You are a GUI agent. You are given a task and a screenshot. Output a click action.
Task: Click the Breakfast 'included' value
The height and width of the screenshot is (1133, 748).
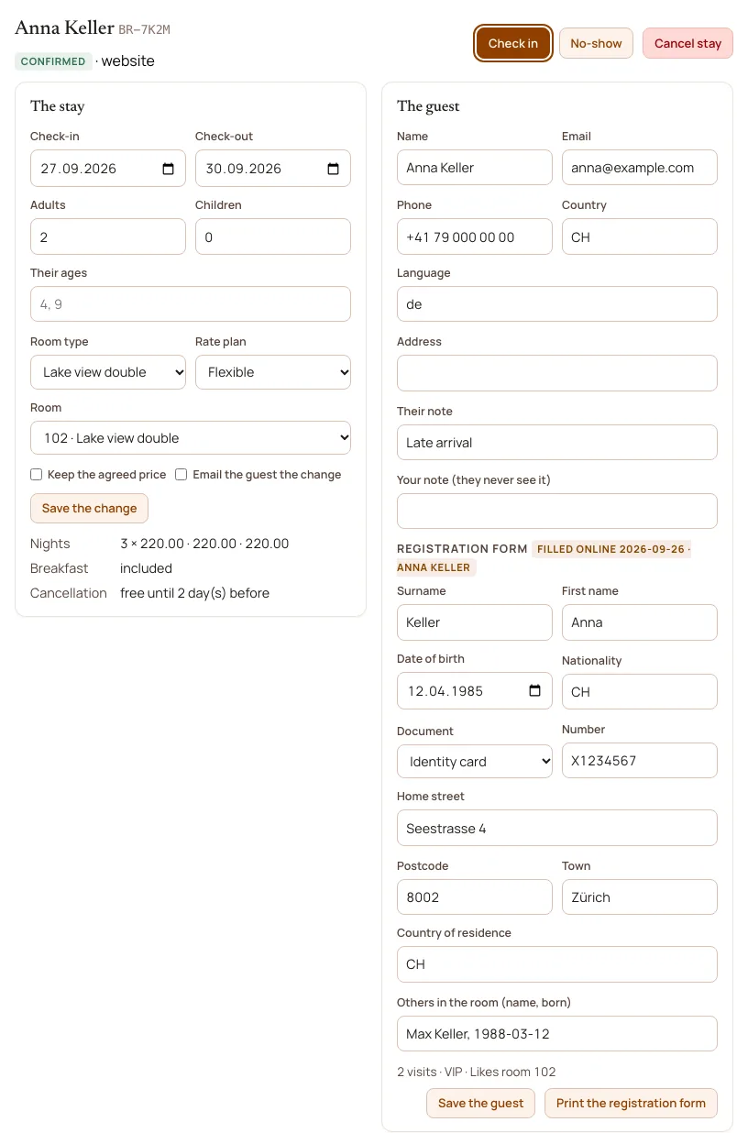146,568
